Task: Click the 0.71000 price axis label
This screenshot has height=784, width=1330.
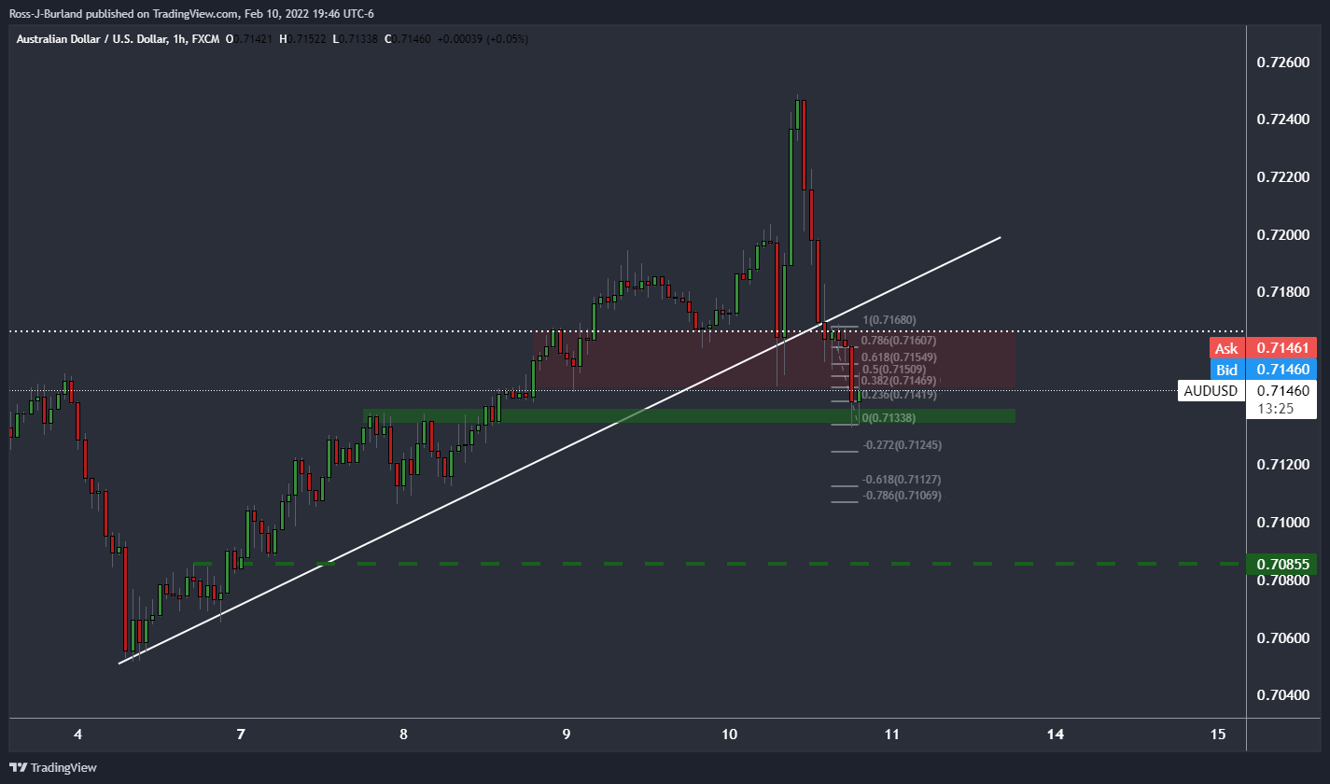Action: tap(1282, 522)
